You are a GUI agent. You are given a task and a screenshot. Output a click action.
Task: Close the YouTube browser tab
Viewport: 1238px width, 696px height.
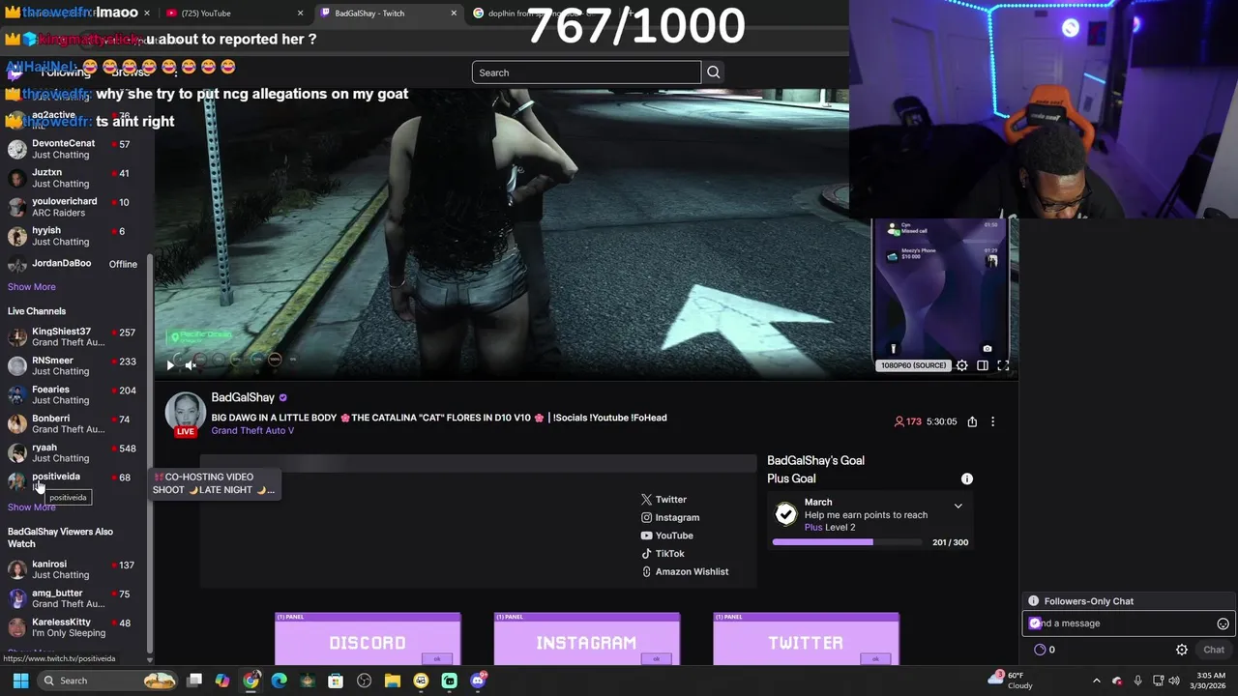click(300, 14)
